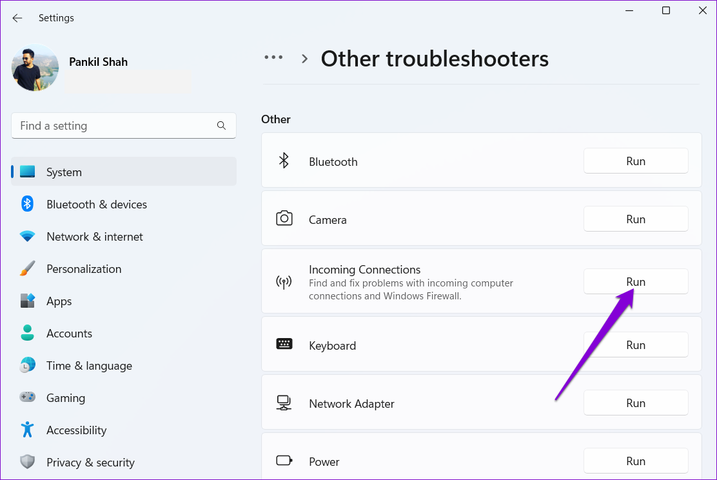This screenshot has width=717, height=480.
Task: Click the search magnifier icon
Action: 221,125
